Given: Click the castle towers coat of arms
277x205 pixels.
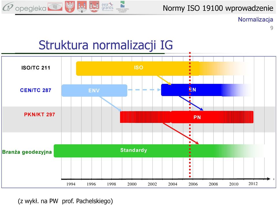Looking at the screenshot, I should tap(82, 7).
